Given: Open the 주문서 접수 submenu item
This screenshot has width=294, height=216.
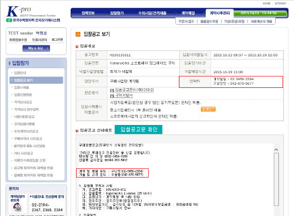Looking at the screenshot, I should tap(186, 22).
